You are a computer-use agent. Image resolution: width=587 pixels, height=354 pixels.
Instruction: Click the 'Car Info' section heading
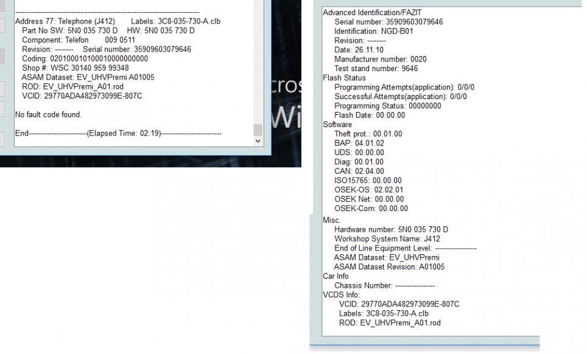336,276
